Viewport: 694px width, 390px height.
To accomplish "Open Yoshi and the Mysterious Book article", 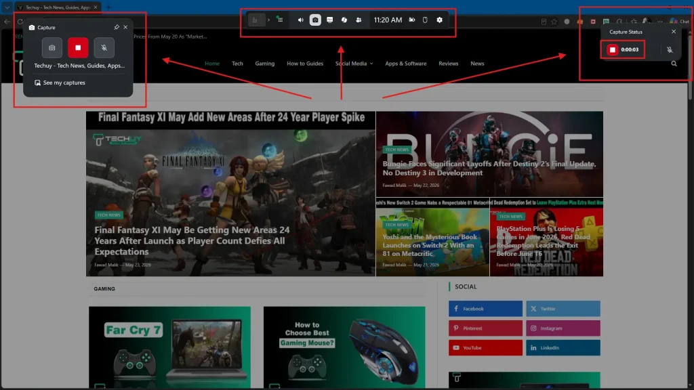I will coord(430,245).
